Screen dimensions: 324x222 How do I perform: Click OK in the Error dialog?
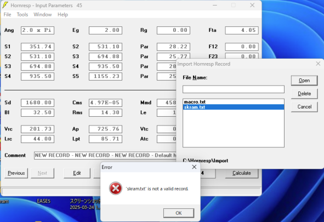click(179, 213)
